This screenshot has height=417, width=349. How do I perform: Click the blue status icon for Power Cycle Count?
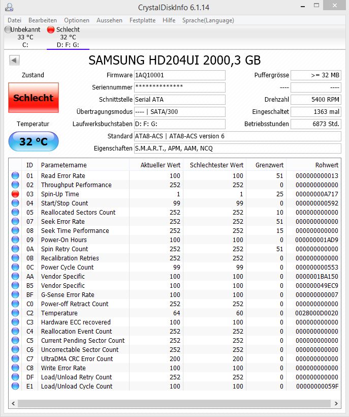pos(15,267)
